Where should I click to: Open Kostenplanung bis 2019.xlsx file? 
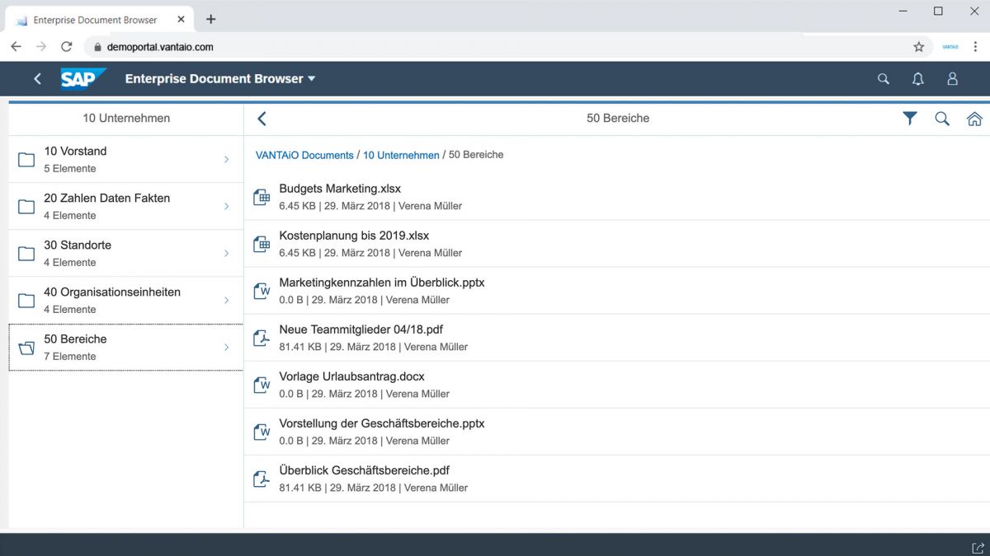[354, 236]
